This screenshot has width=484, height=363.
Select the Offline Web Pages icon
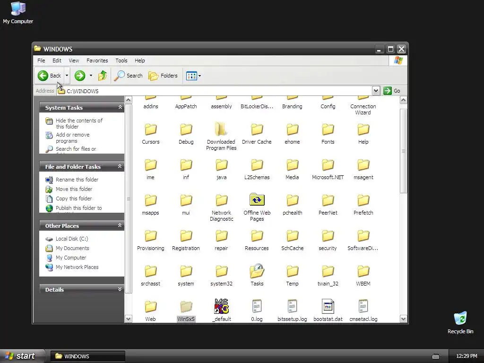[257, 200]
